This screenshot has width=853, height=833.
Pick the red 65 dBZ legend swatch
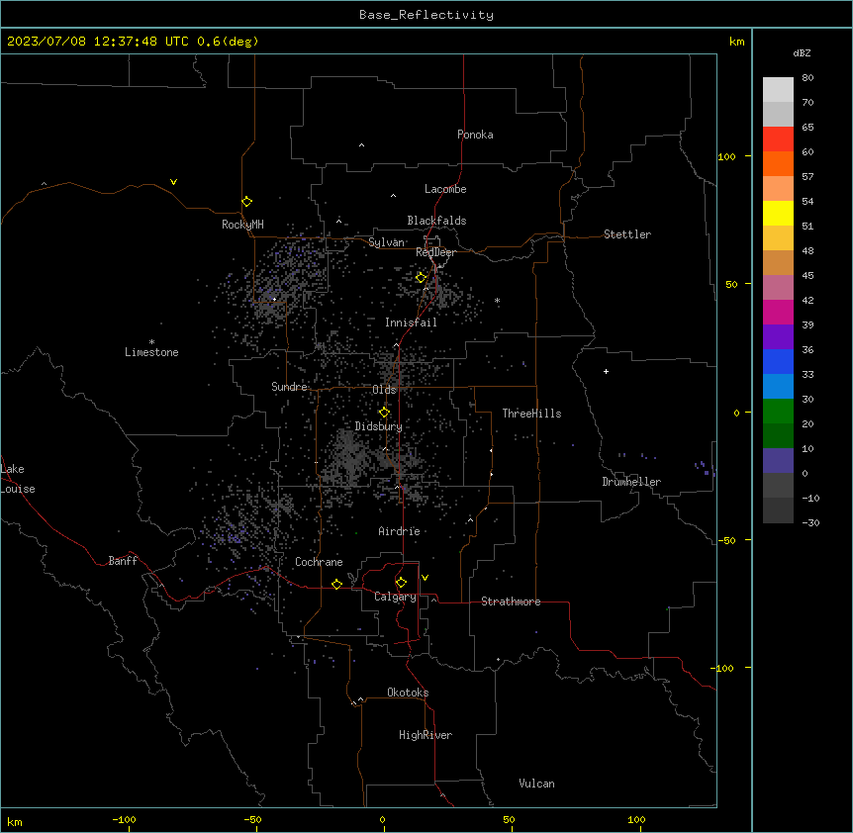(778, 139)
